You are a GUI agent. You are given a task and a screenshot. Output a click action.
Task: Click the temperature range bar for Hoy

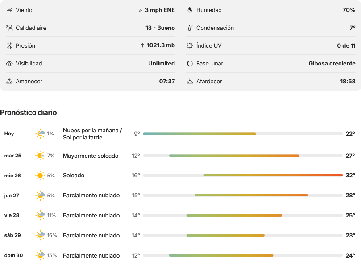[x=243, y=134]
